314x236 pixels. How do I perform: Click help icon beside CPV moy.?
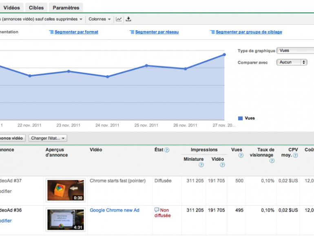tap(295, 156)
